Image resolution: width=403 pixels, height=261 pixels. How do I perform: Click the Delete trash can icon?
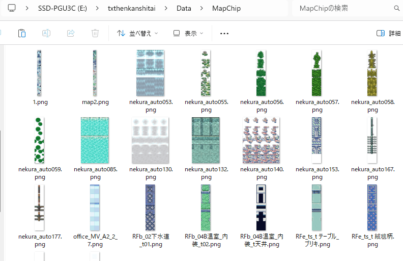pos(95,33)
